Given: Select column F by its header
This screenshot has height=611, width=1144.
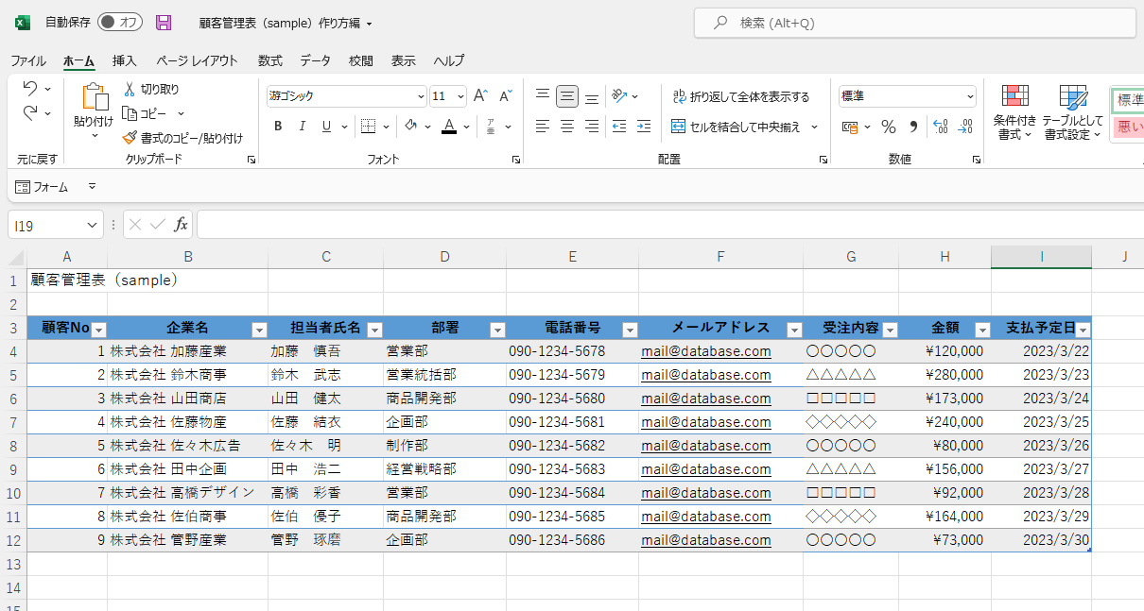Looking at the screenshot, I should coord(720,257).
